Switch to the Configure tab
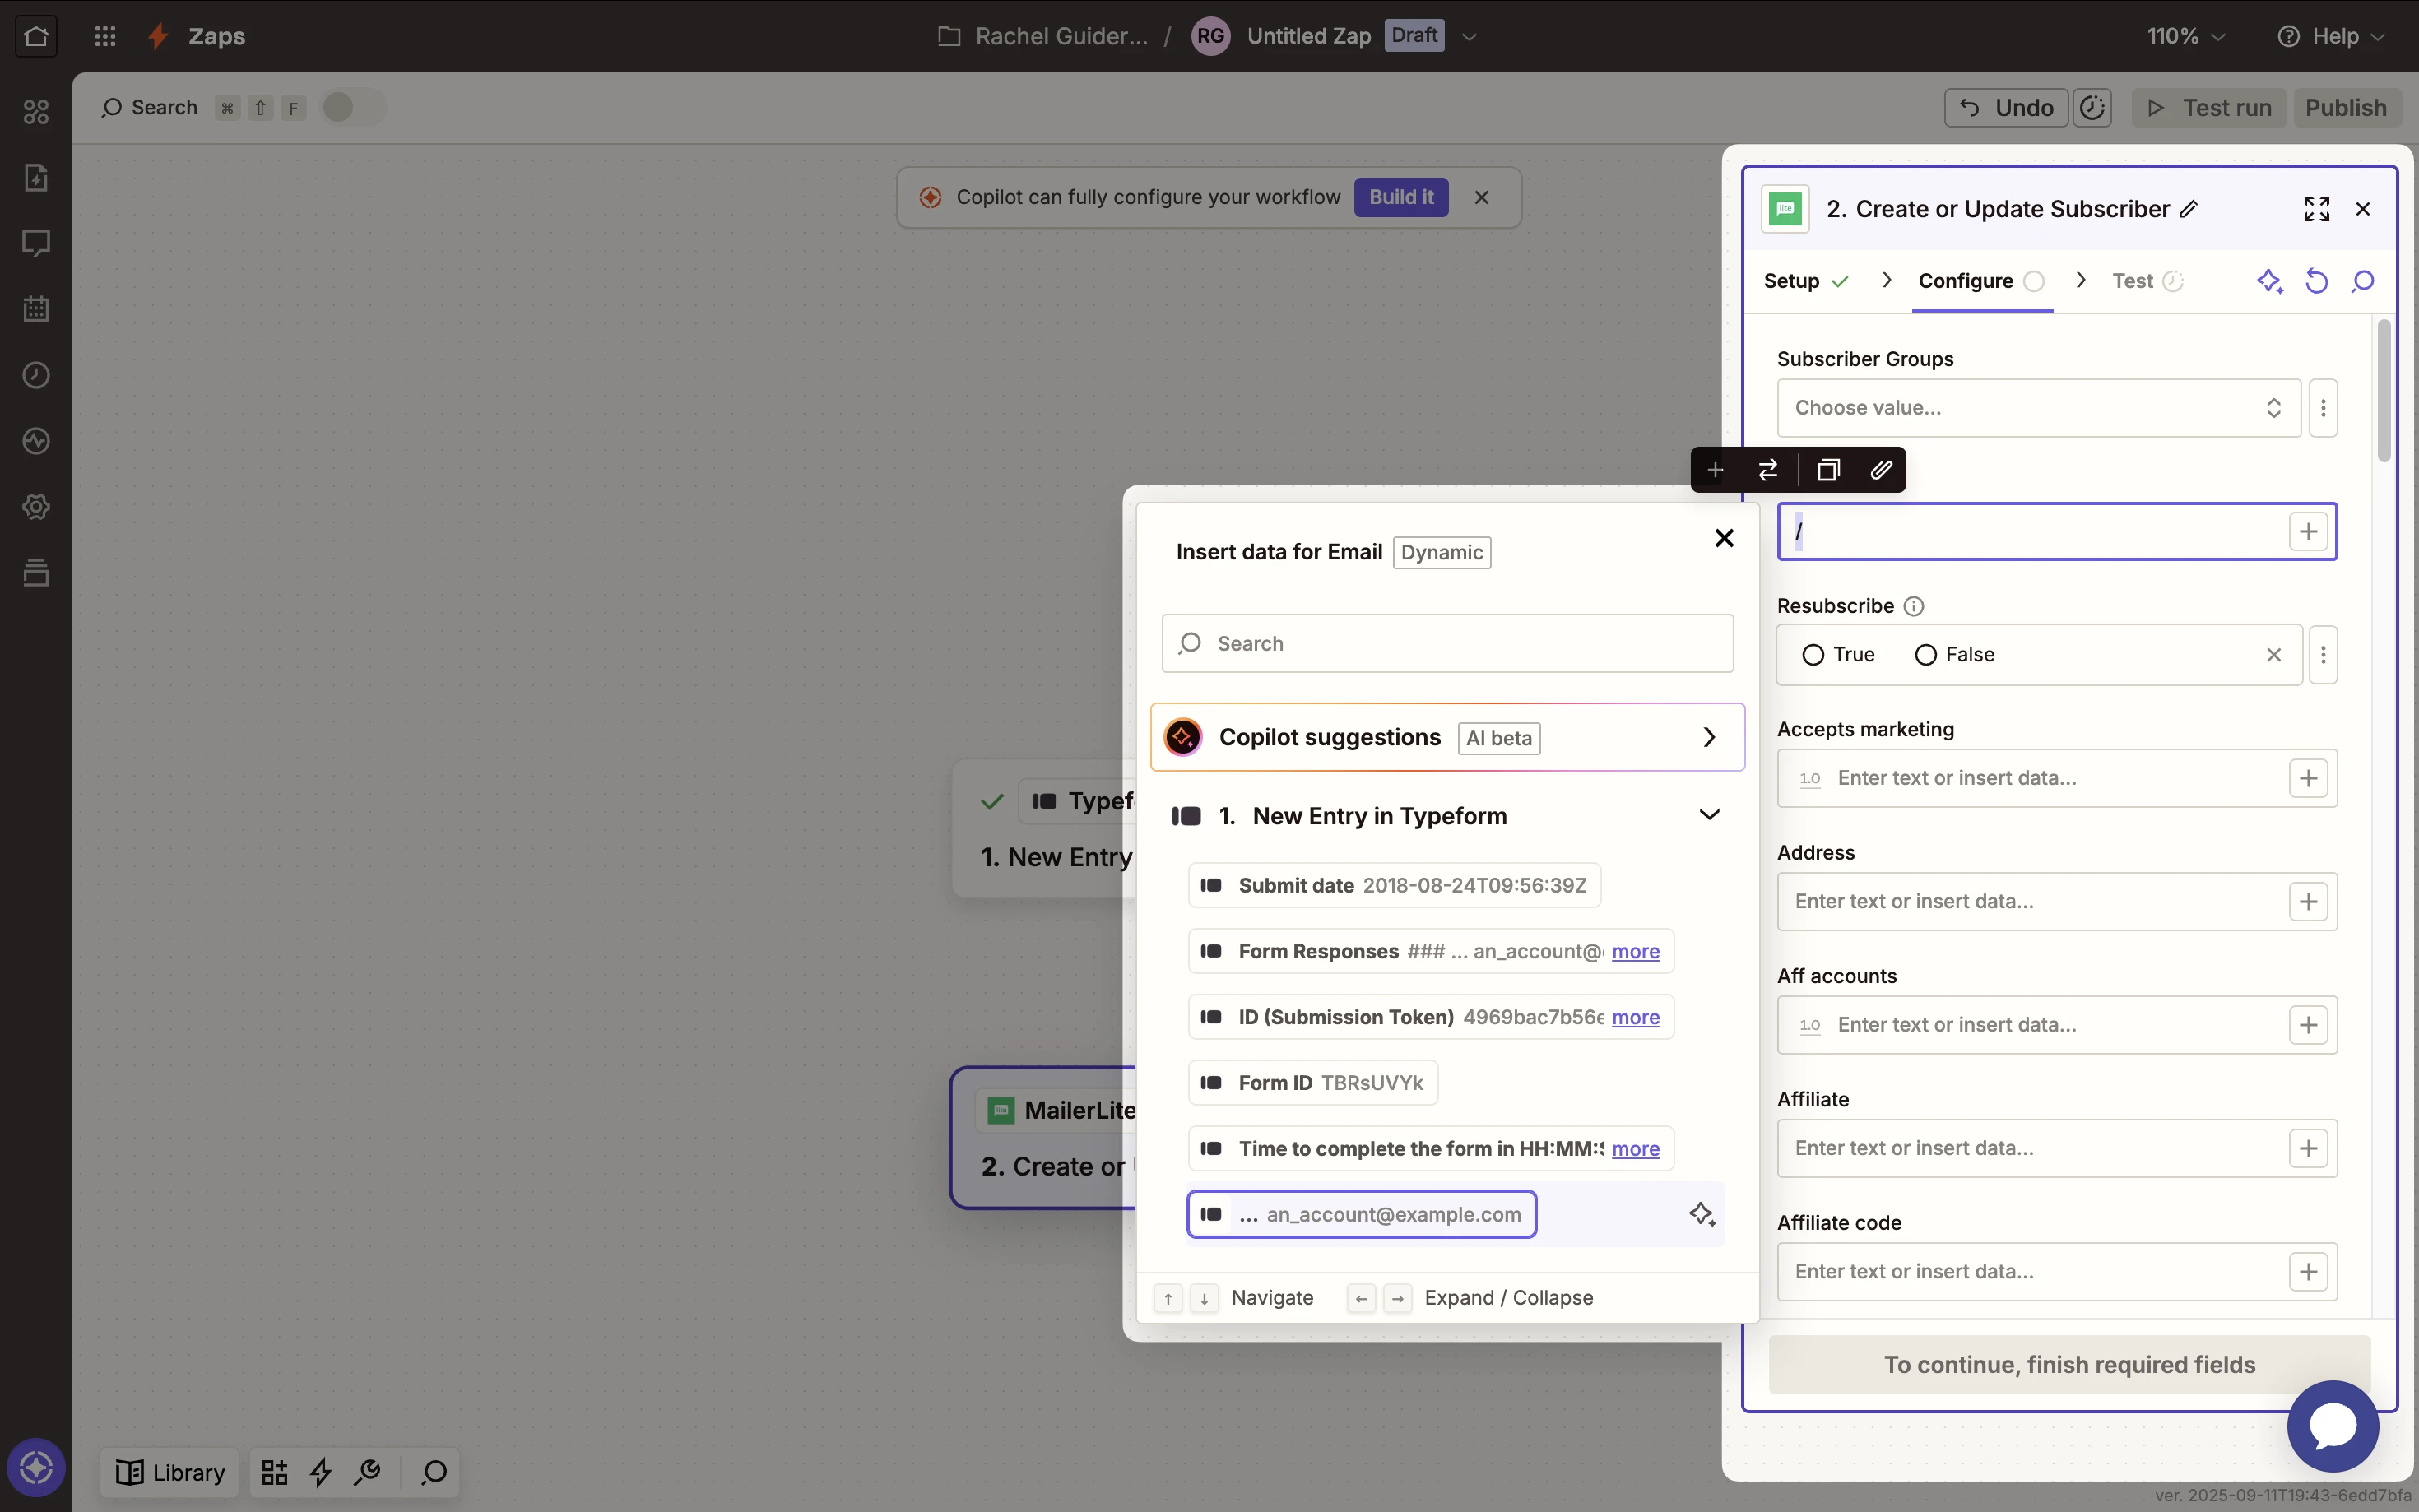2419x1512 pixels. (1981, 281)
